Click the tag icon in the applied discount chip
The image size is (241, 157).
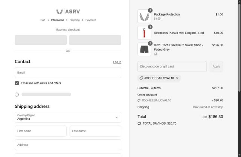click(141, 78)
